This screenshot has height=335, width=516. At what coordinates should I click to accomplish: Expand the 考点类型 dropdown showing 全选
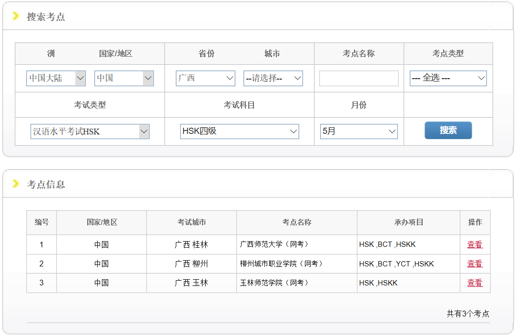(x=448, y=78)
